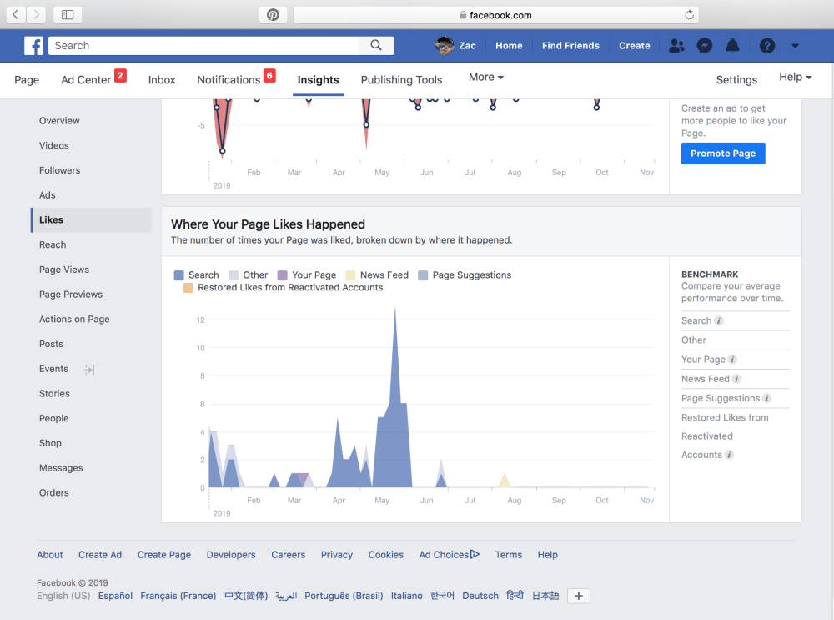Click the search magnifier button
Screen dimensions: 834x620
(376, 46)
